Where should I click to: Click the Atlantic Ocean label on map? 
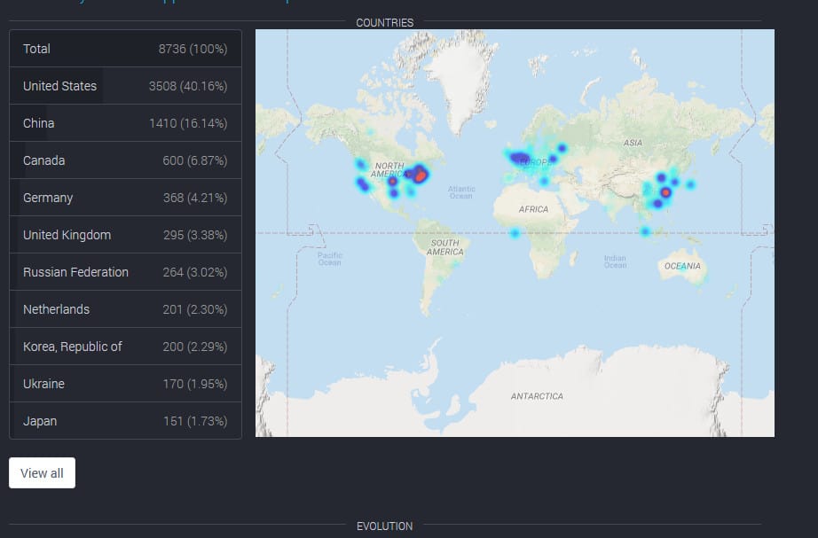point(461,191)
